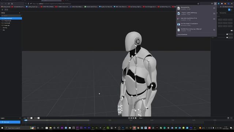Click Show all downloads link
The image size is (234, 132).
(x=182, y=34)
